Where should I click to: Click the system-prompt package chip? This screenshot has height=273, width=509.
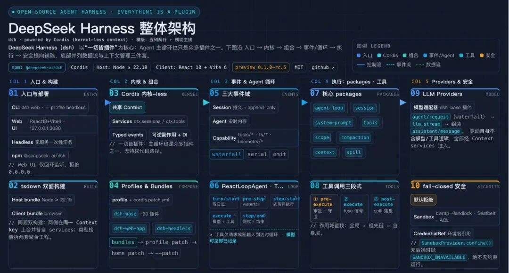[333, 123]
